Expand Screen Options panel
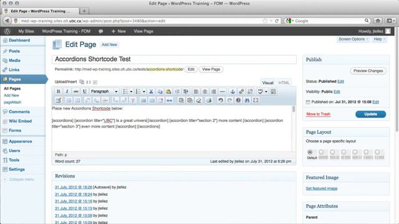The height and width of the screenshot is (224, 399). pos(353,39)
